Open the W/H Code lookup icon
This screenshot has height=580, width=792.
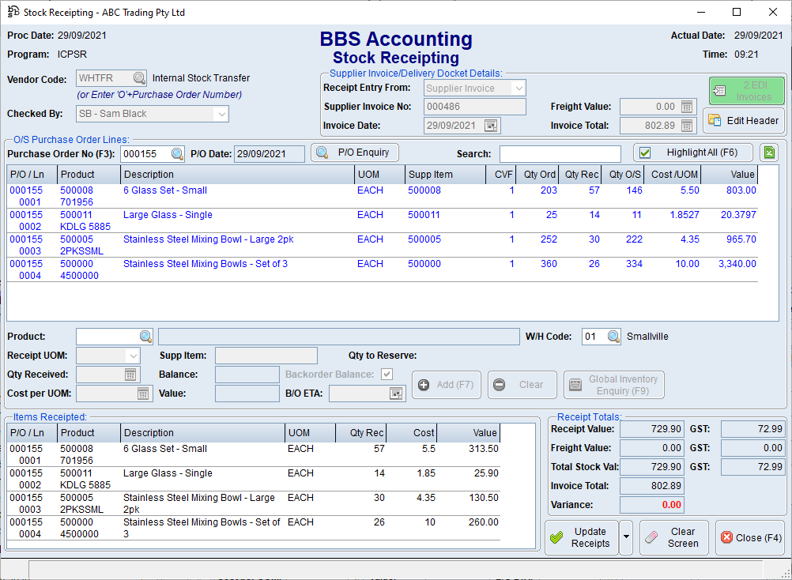[x=614, y=337]
